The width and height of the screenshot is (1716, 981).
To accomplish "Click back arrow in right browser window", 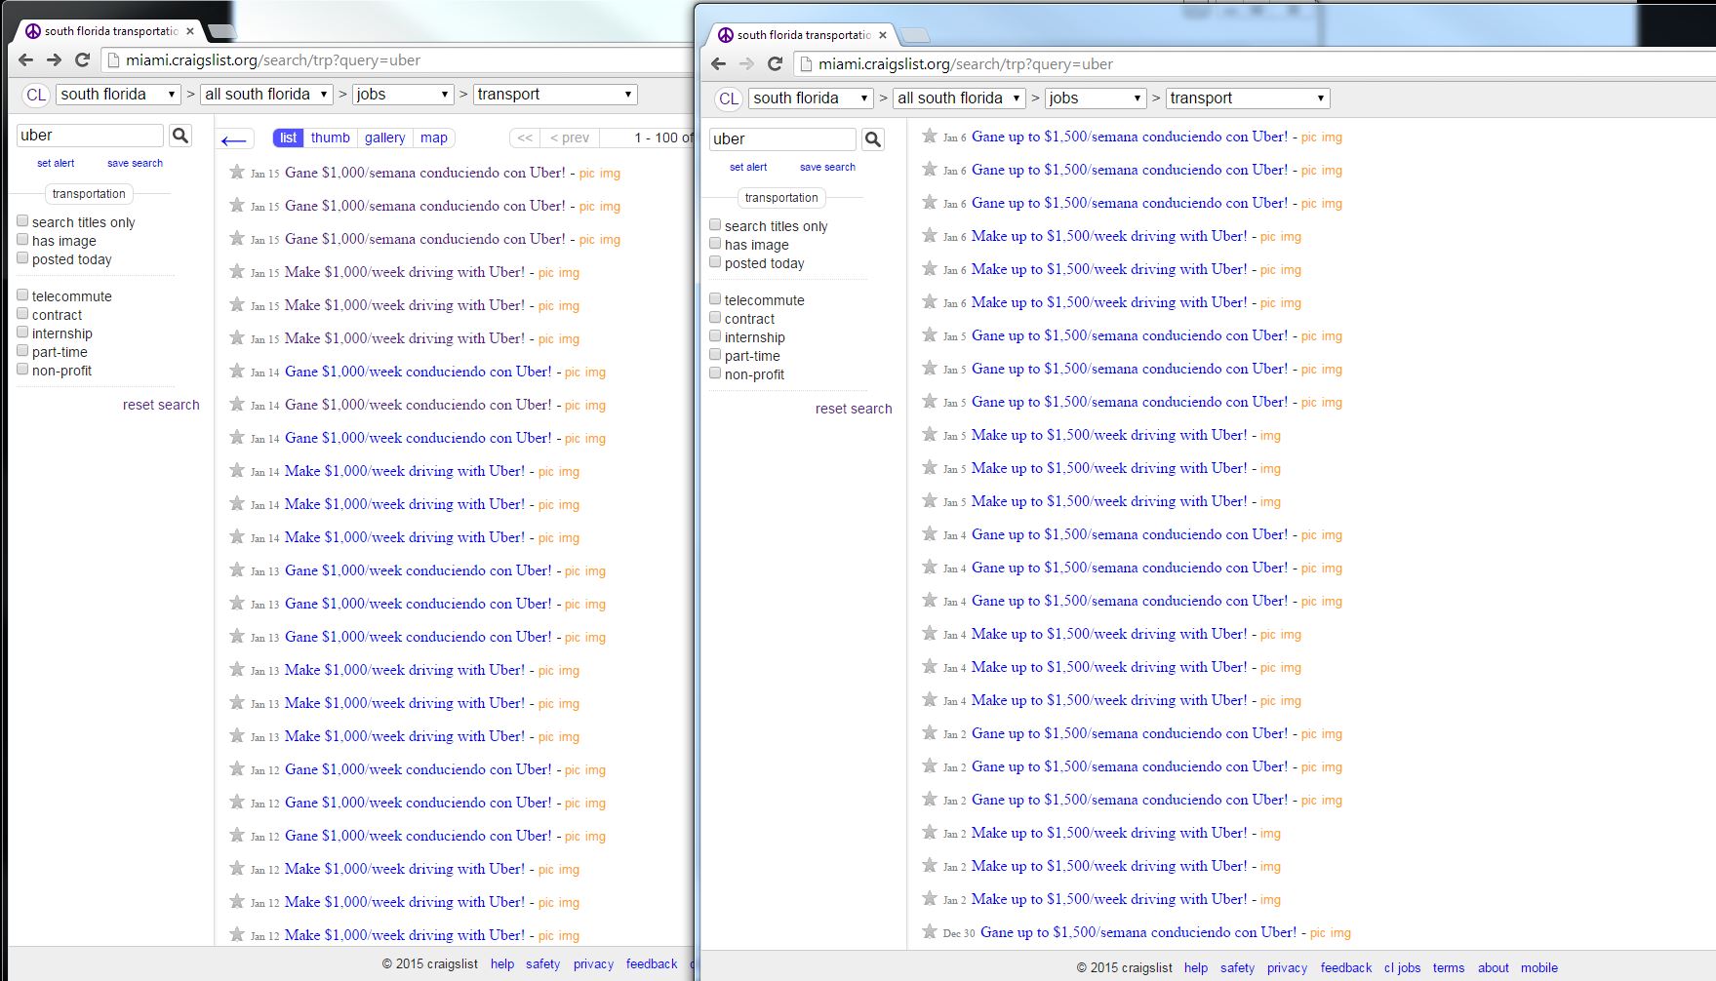I will point(719,64).
